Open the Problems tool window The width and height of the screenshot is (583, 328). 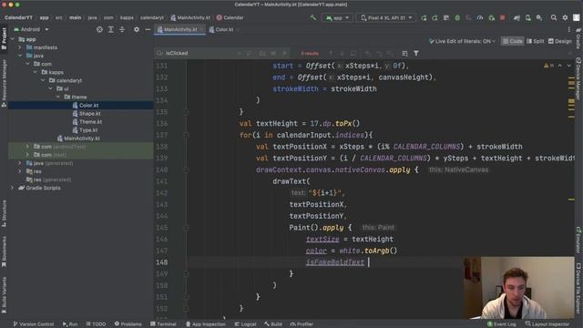click(x=128, y=324)
